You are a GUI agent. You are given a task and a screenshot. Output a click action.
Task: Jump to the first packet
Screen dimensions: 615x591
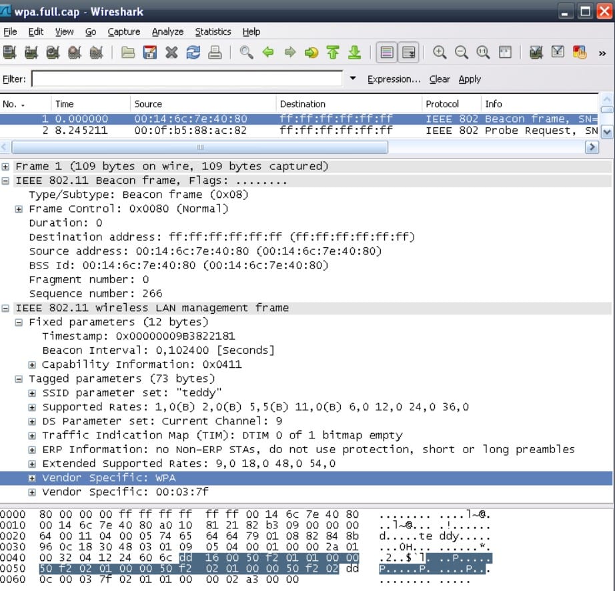333,52
